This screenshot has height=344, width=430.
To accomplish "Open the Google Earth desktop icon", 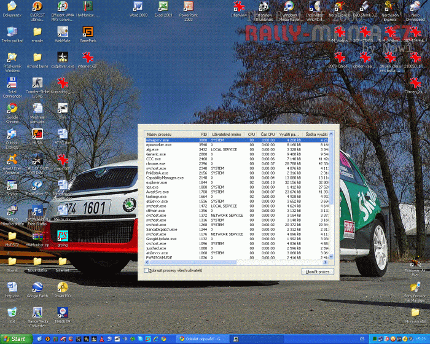I will (37, 287).
